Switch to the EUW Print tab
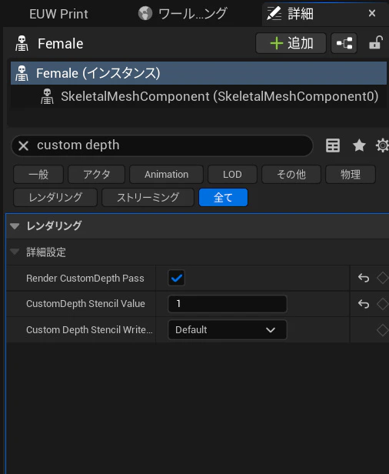The width and height of the screenshot is (389, 474). [58, 14]
